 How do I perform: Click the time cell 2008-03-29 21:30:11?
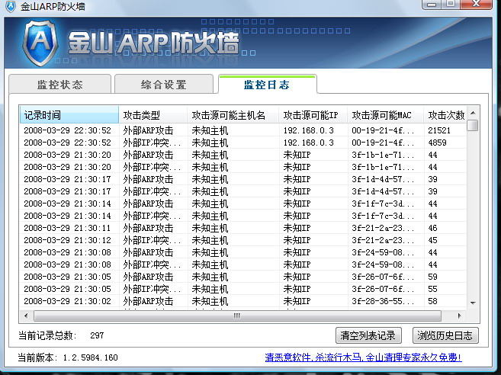click(67, 228)
